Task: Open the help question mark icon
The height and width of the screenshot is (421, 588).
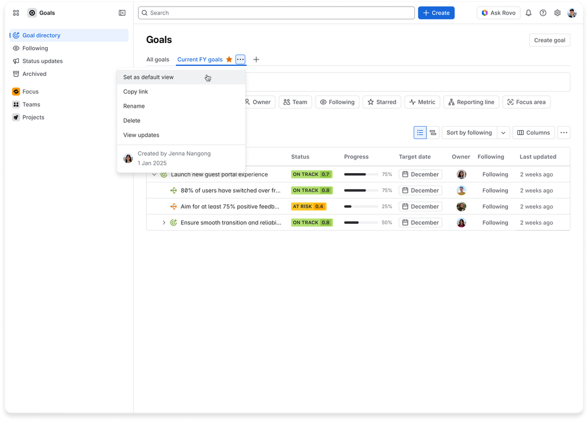Action: click(543, 13)
